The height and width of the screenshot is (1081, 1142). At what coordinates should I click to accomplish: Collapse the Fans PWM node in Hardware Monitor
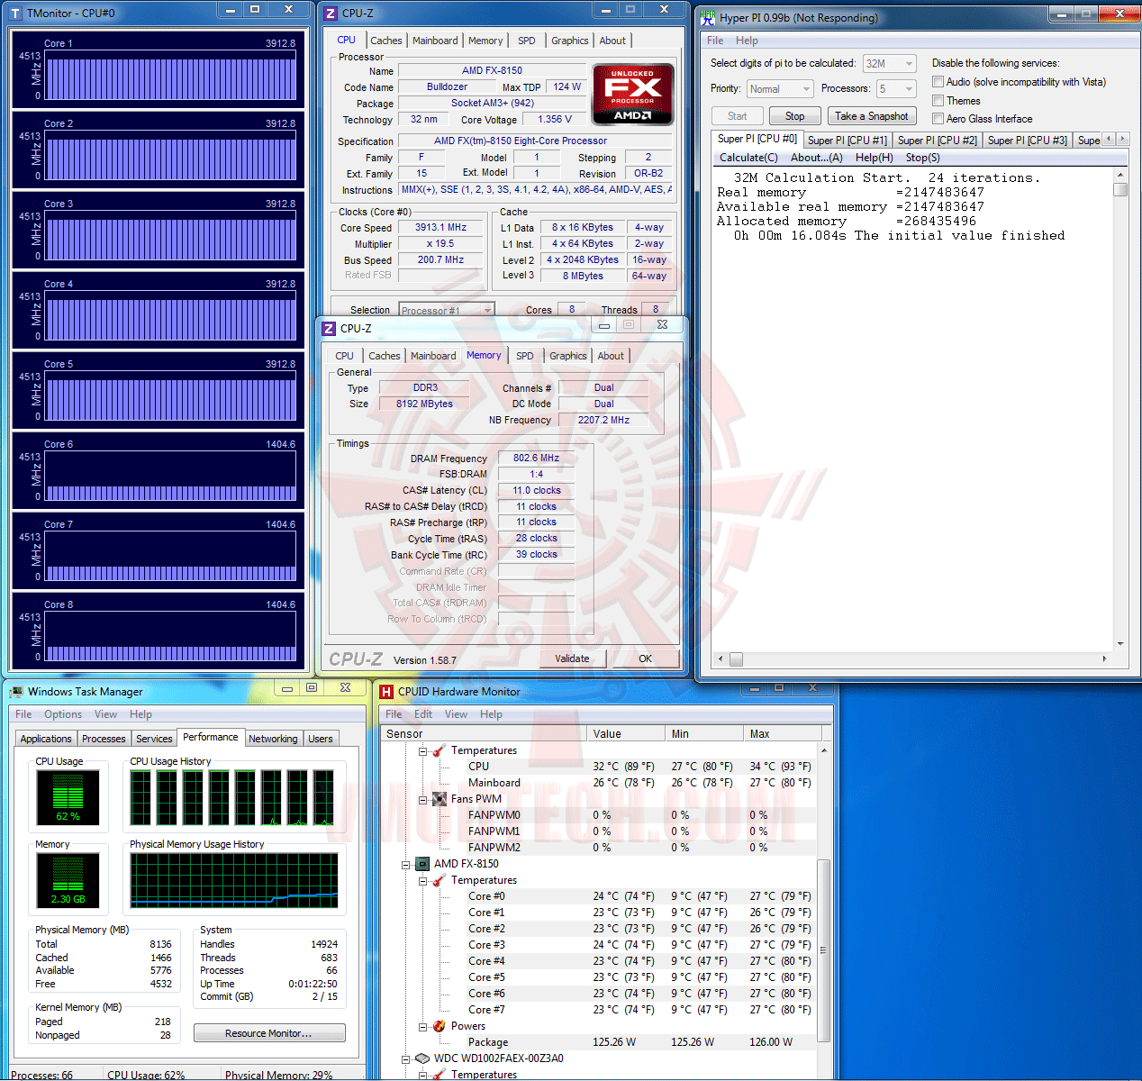422,799
